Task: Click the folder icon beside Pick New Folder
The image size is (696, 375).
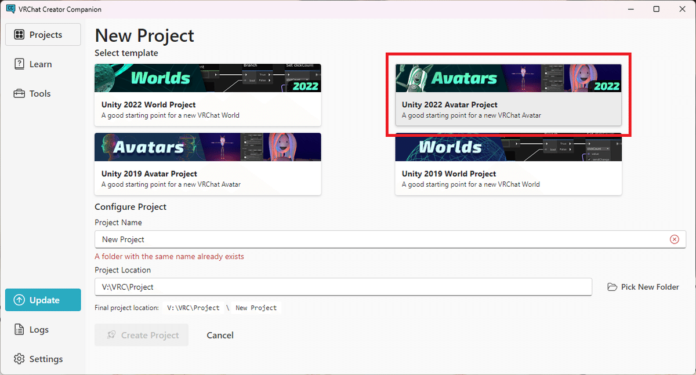Action: click(x=612, y=287)
